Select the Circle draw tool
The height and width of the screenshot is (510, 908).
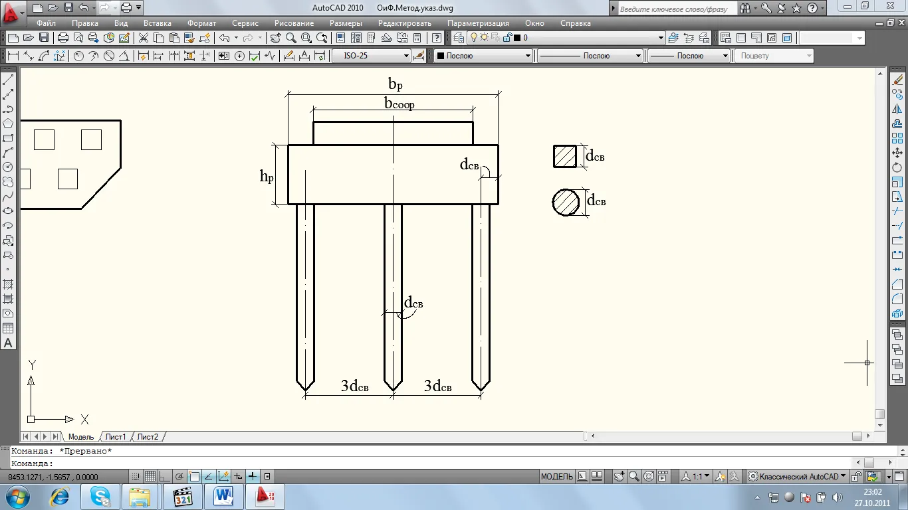coord(8,167)
